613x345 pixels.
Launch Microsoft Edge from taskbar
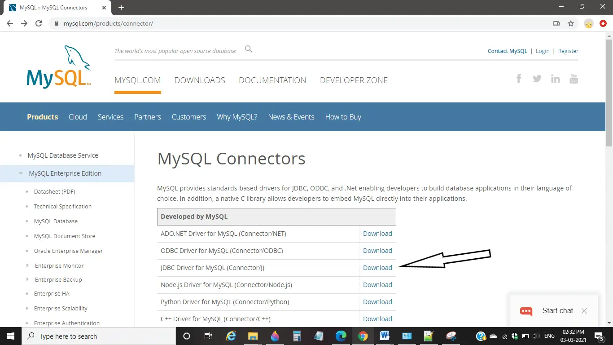(x=341, y=336)
